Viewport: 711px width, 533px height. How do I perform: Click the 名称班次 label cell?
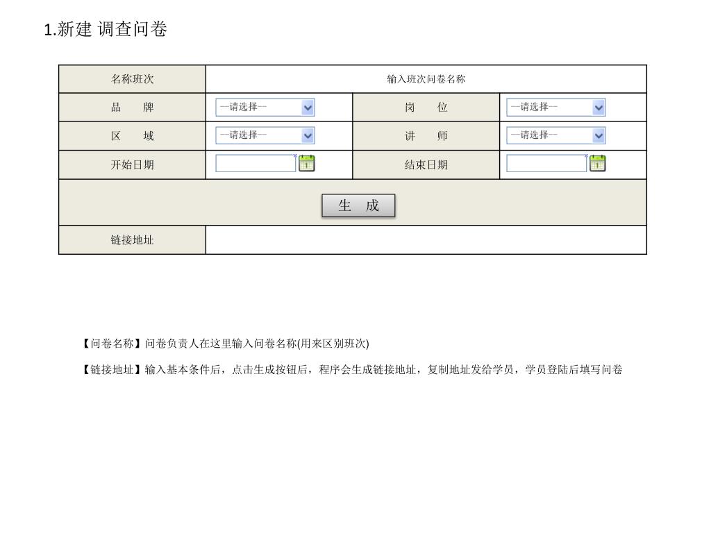click(132, 79)
